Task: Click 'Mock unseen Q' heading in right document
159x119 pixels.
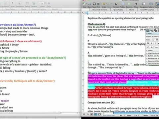Action: [97, 24]
